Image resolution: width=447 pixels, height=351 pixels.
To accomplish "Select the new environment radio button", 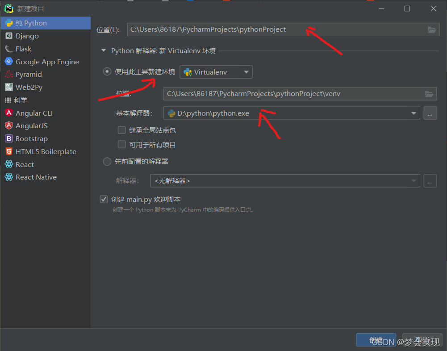I will 107,71.
